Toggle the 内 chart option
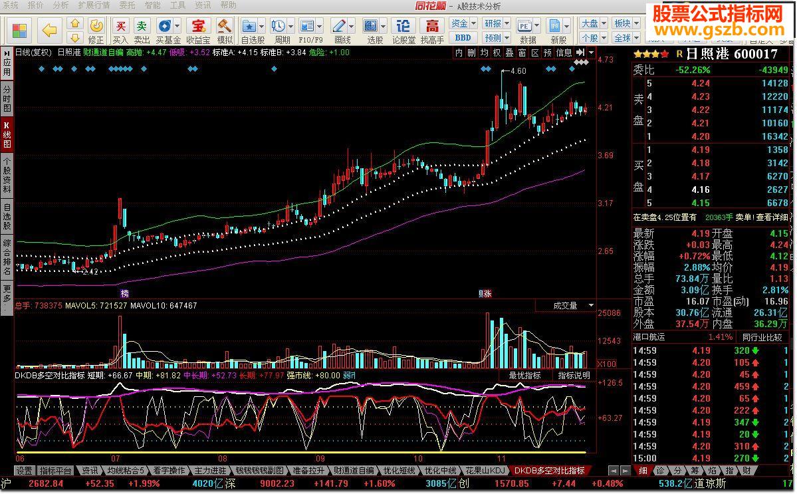The height and width of the screenshot is (494, 797). [x=459, y=53]
